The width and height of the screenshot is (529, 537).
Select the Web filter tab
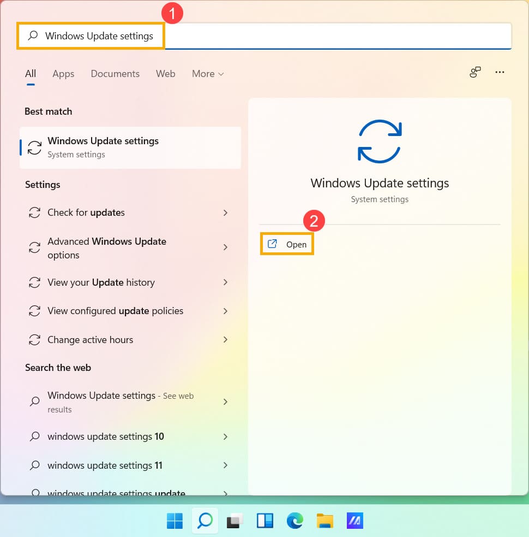pos(165,74)
